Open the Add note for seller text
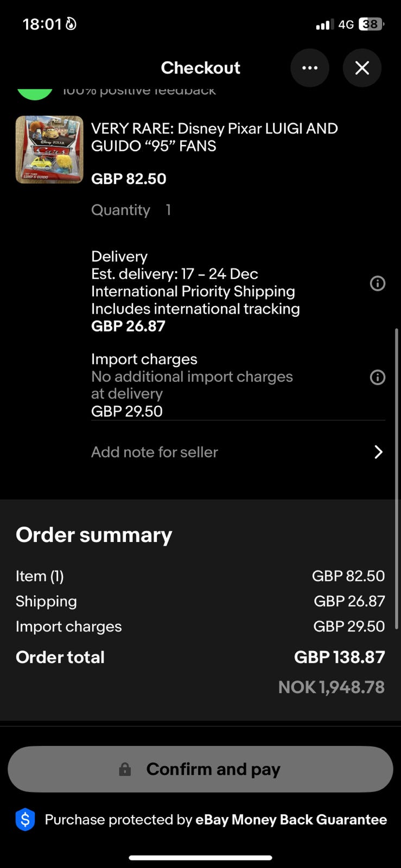The width and height of the screenshot is (401, 868). 155,452
